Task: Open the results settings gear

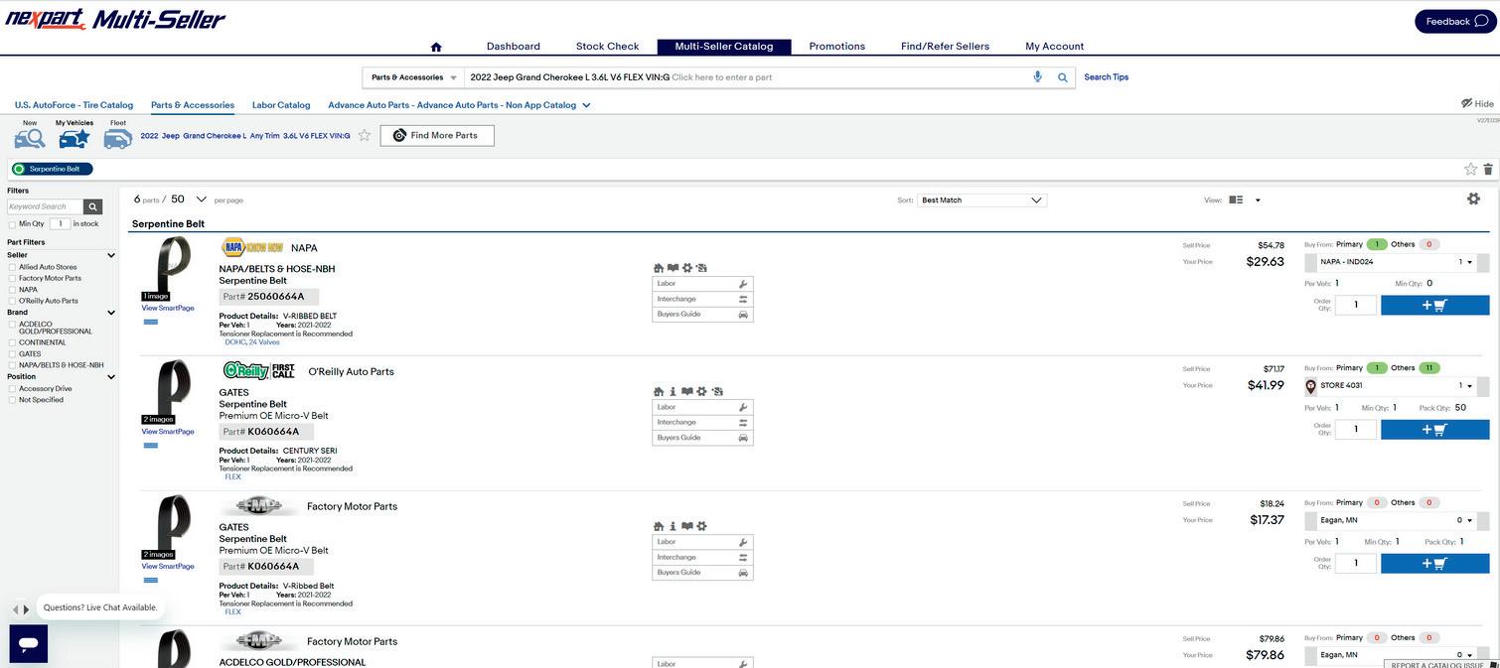Action: (x=1473, y=199)
